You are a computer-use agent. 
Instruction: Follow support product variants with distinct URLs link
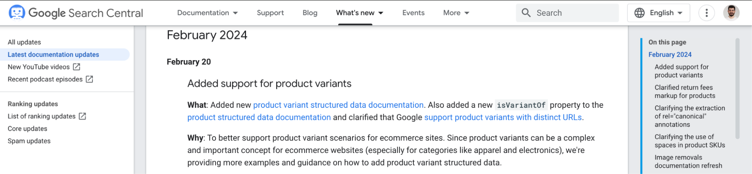pos(503,118)
